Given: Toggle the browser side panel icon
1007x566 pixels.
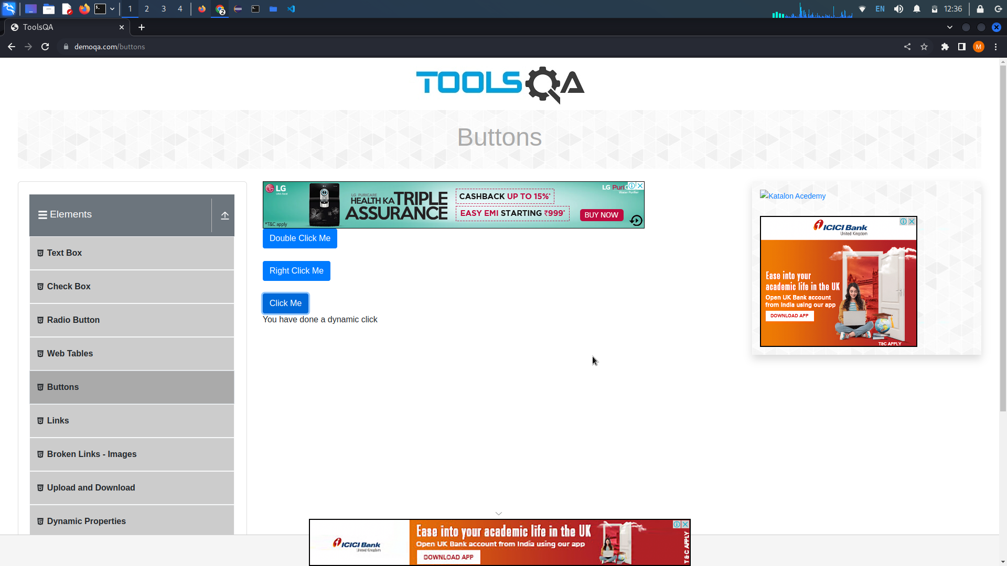Looking at the screenshot, I should [961, 47].
